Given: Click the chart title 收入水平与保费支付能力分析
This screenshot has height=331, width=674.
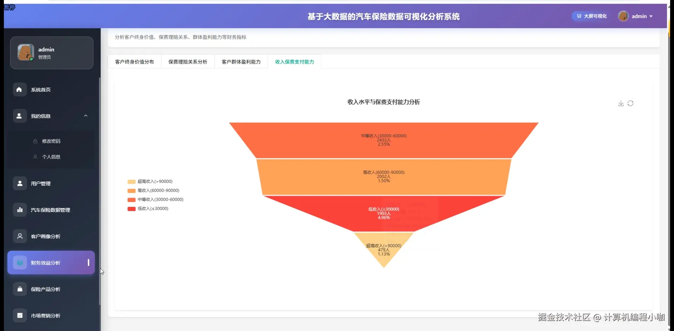Looking at the screenshot, I should pos(384,102).
